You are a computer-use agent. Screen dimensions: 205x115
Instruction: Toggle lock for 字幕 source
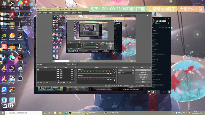point(74,74)
